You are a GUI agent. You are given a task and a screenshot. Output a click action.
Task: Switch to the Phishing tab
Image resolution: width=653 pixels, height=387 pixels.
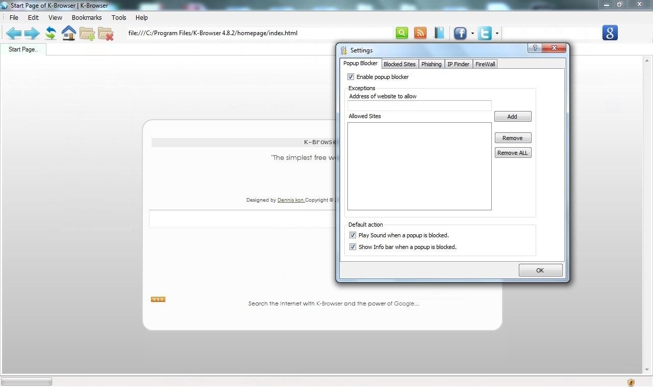pyautogui.click(x=431, y=64)
